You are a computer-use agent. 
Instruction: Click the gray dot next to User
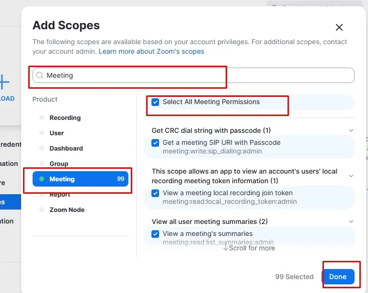(x=42, y=133)
